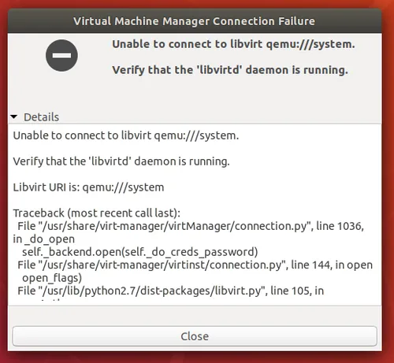The image size is (394, 363).
Task: Click empty gray area below the error icon
Action: click(61, 92)
